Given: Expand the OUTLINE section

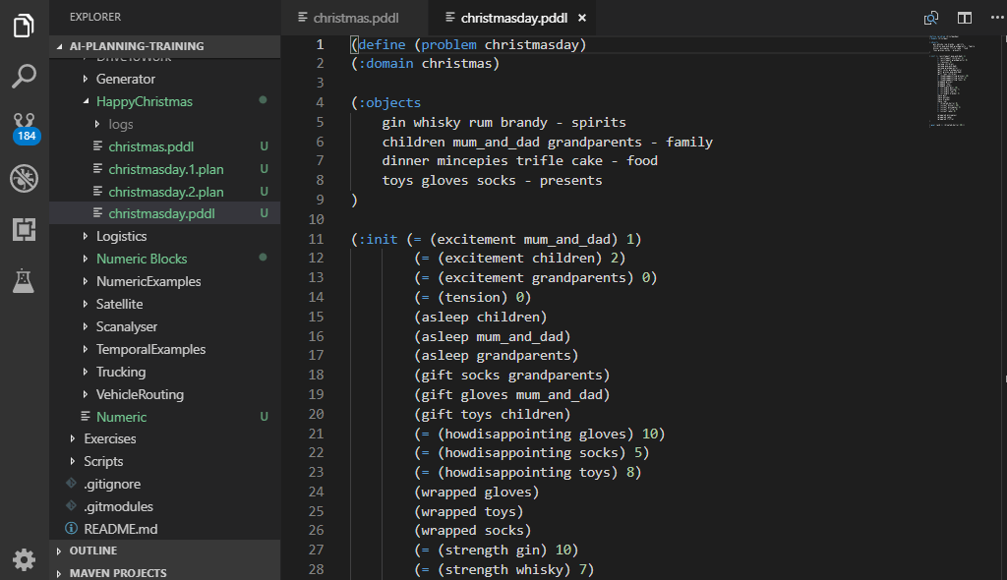Looking at the screenshot, I should pyautogui.click(x=164, y=551).
